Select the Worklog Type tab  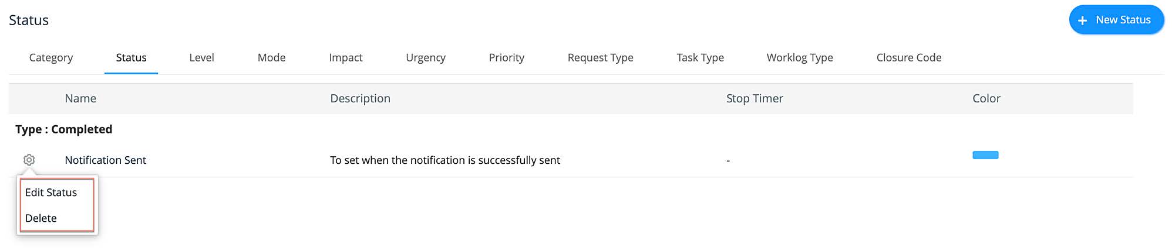pyautogui.click(x=800, y=57)
